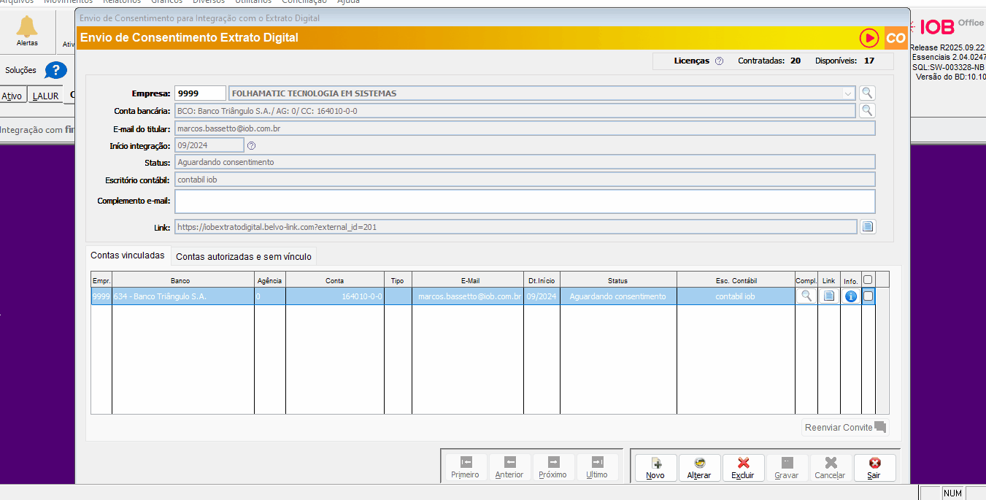Click the Alertas bell icon
Screen dimensions: 986x500
[x=27, y=29]
